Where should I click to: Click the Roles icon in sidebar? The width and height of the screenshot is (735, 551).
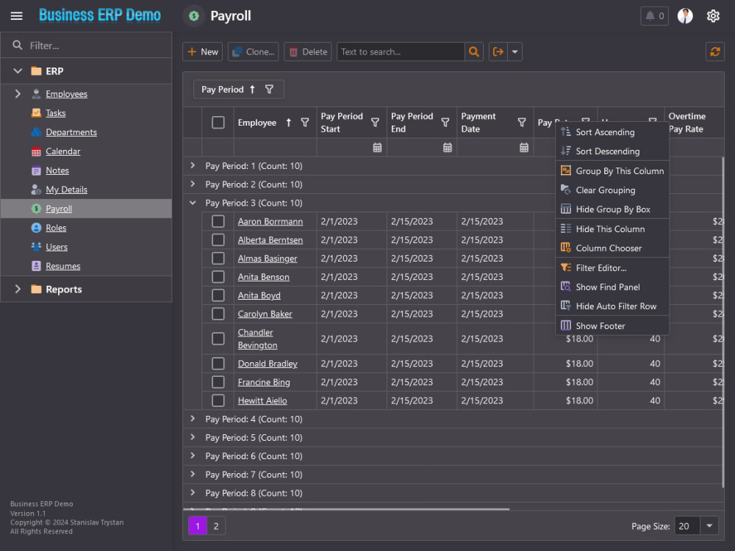click(x=36, y=228)
